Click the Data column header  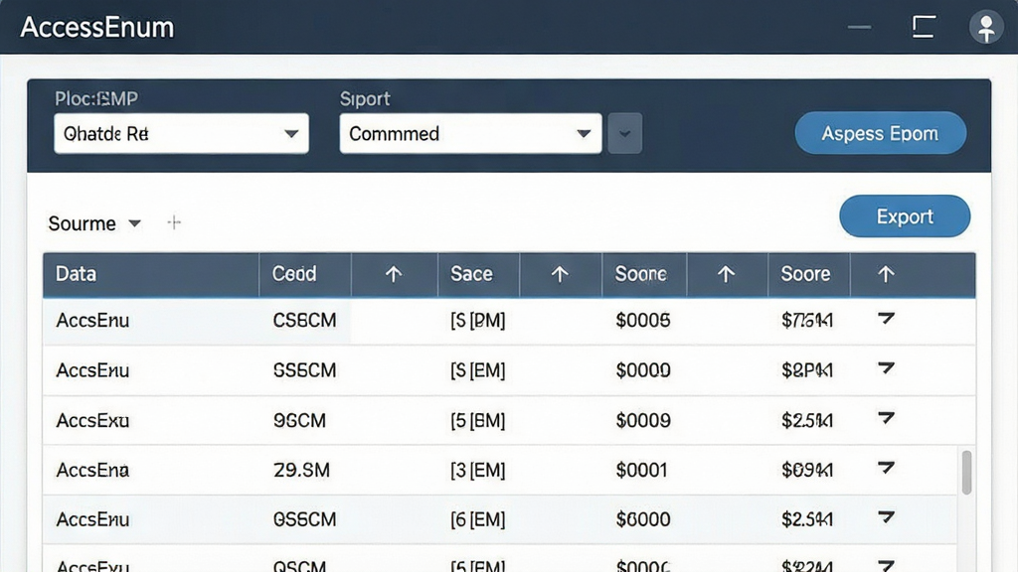point(151,274)
